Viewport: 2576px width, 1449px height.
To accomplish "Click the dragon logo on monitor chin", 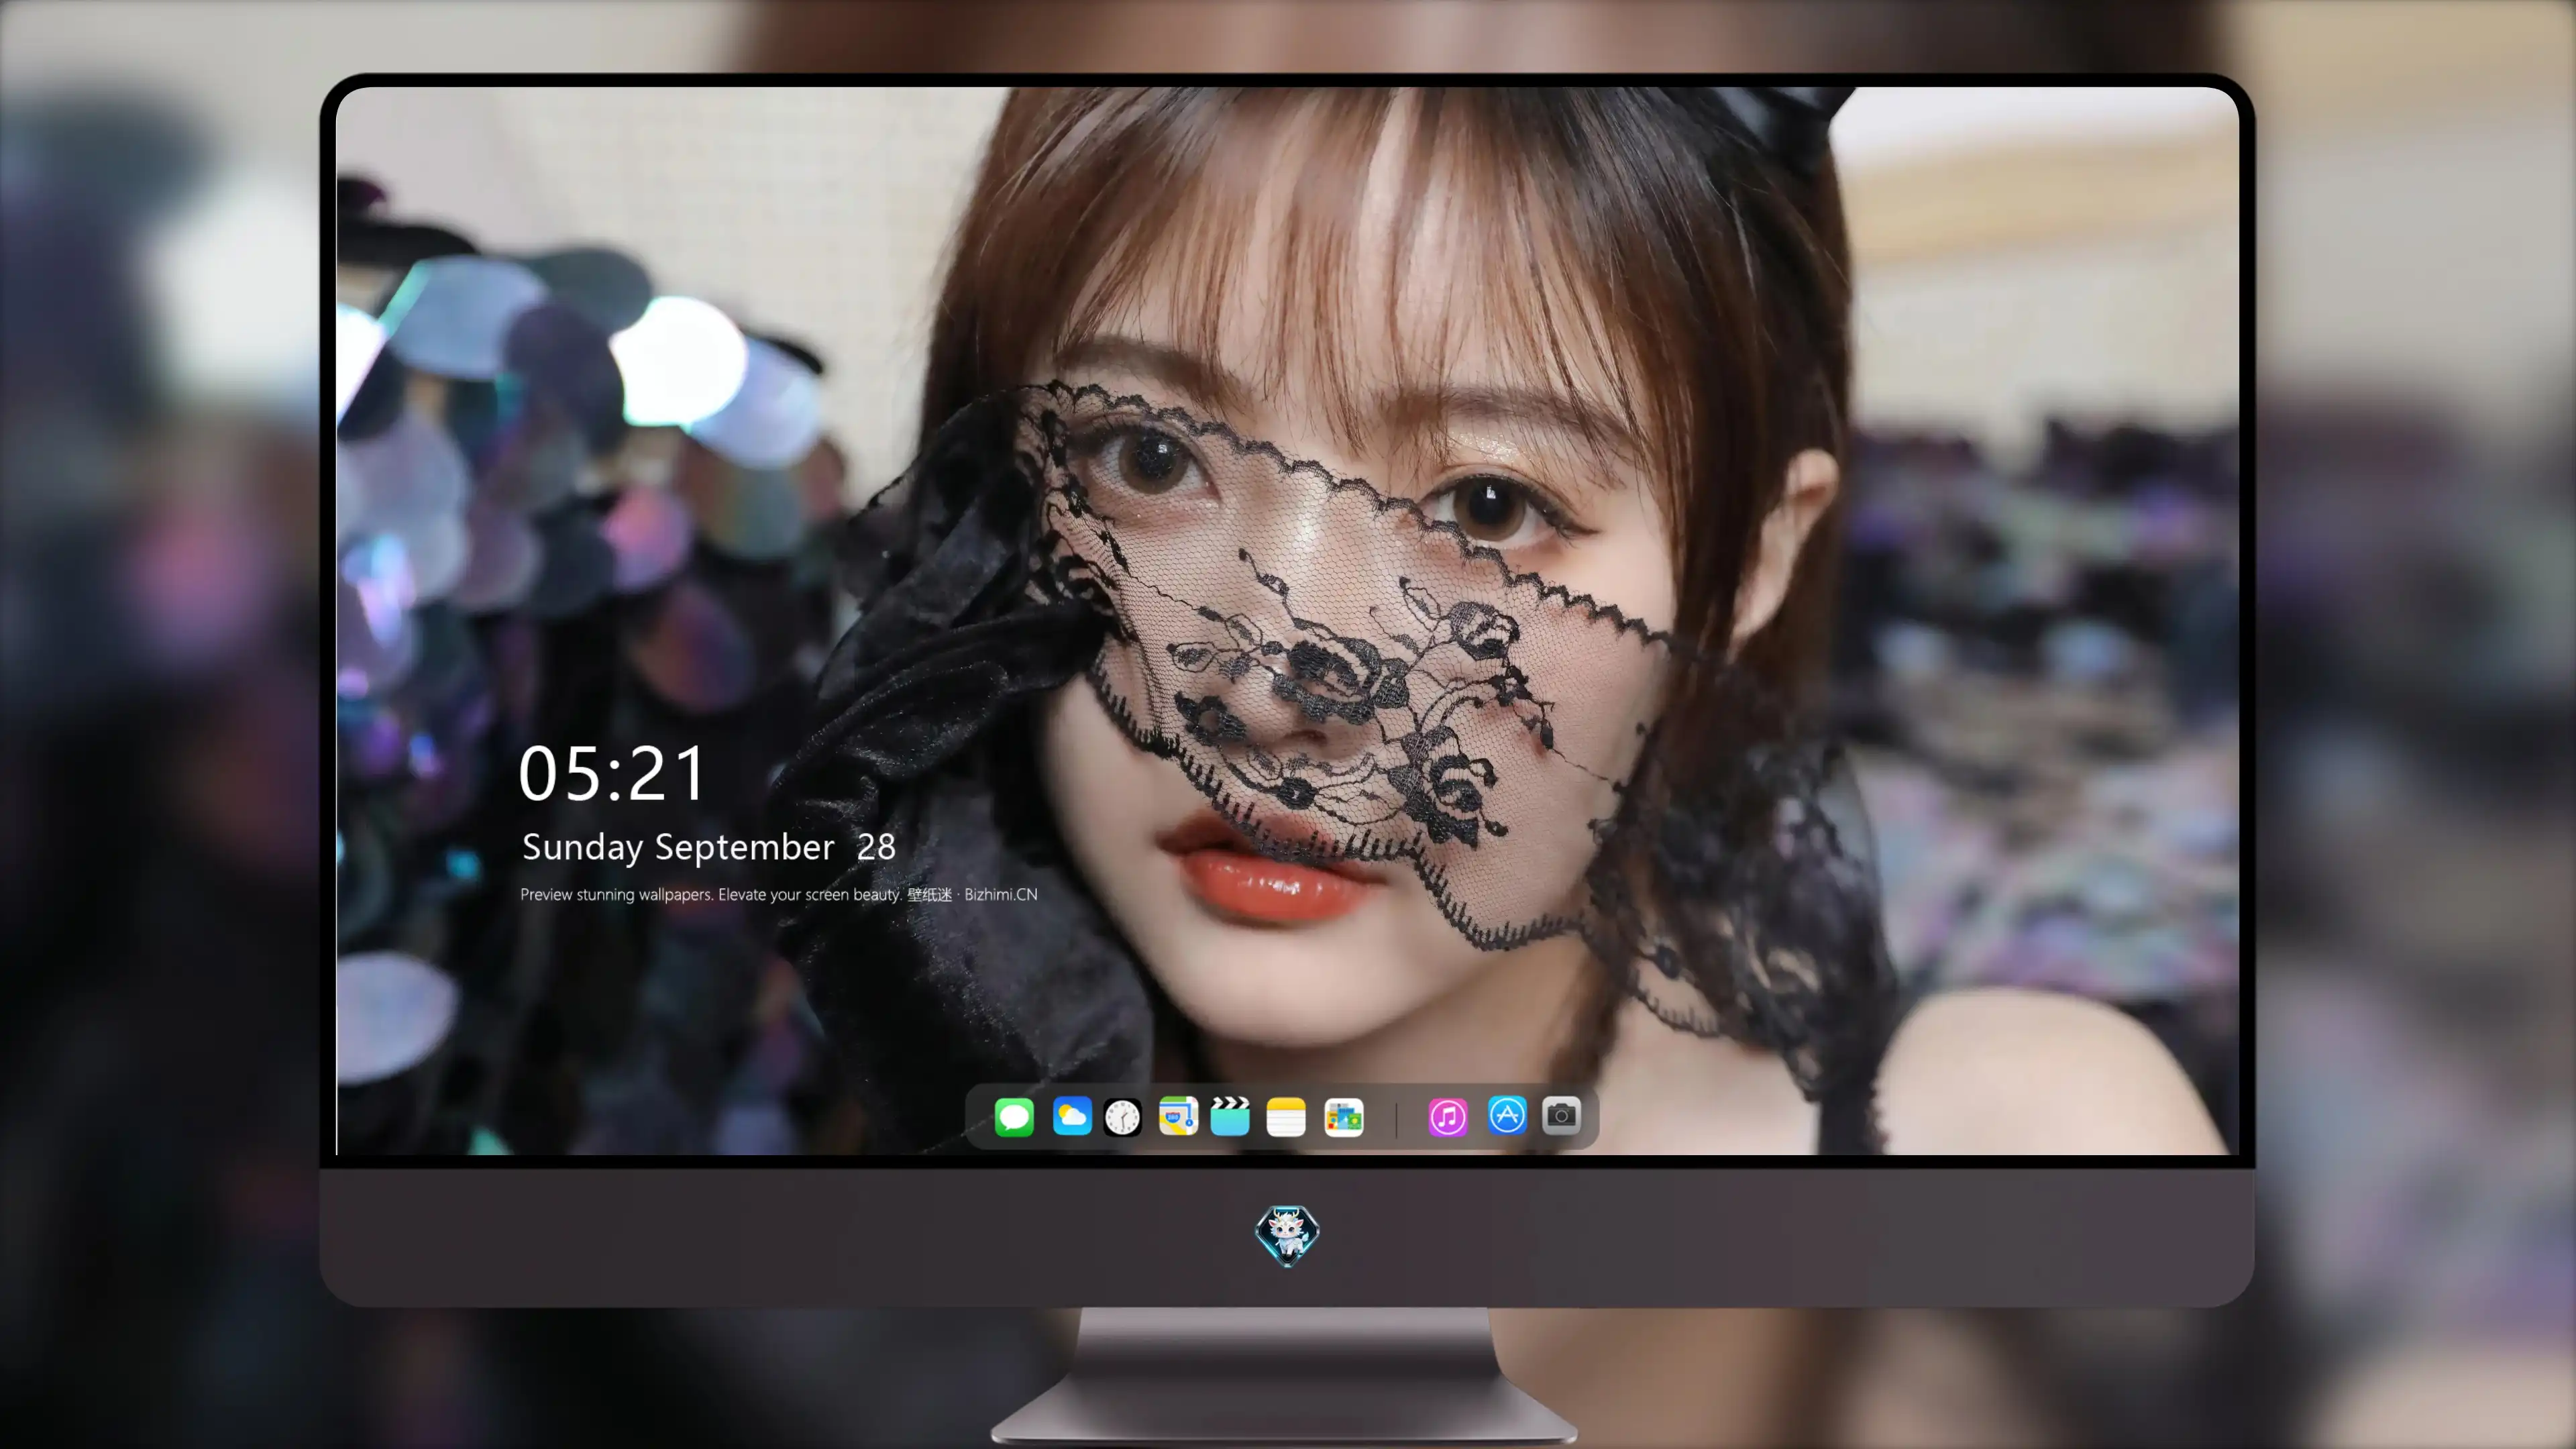I will 1287,1236.
